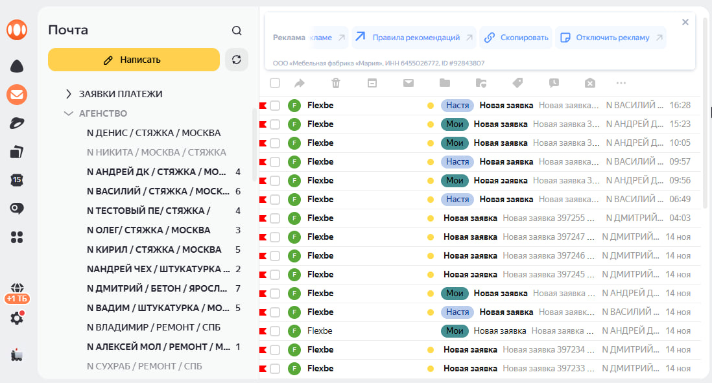The image size is (712, 383).
Task: Click the mark-as-read envelope toolbar icon
Action: tap(409, 83)
